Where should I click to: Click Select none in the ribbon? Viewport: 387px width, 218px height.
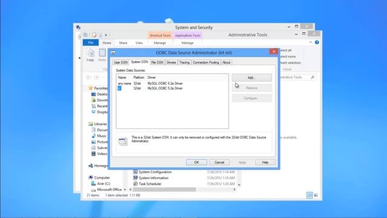tap(288, 56)
